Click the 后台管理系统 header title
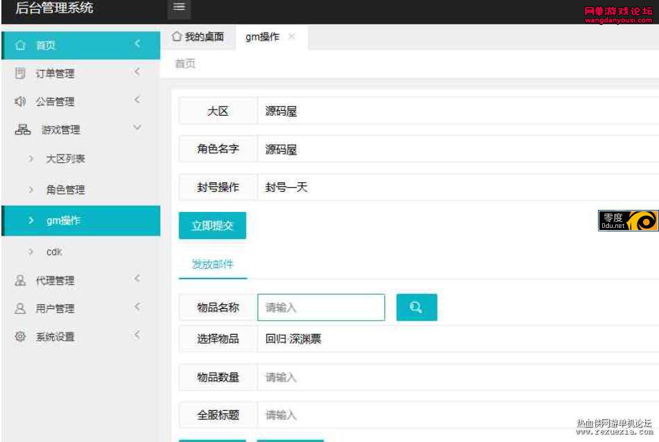 54,8
